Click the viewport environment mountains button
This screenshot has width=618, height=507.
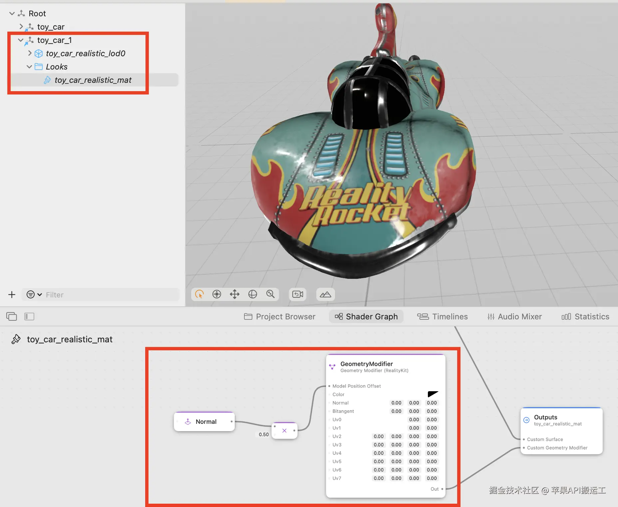pos(325,294)
